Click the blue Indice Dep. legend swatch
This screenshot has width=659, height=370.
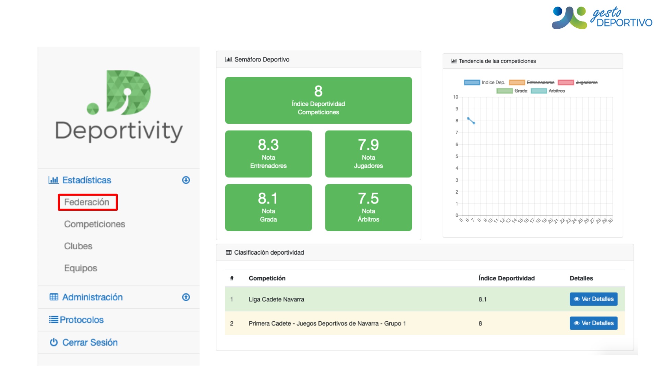(x=472, y=83)
